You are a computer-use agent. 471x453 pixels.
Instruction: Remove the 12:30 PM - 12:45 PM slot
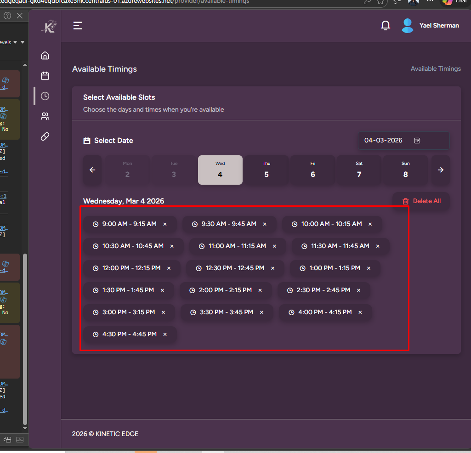(x=273, y=268)
